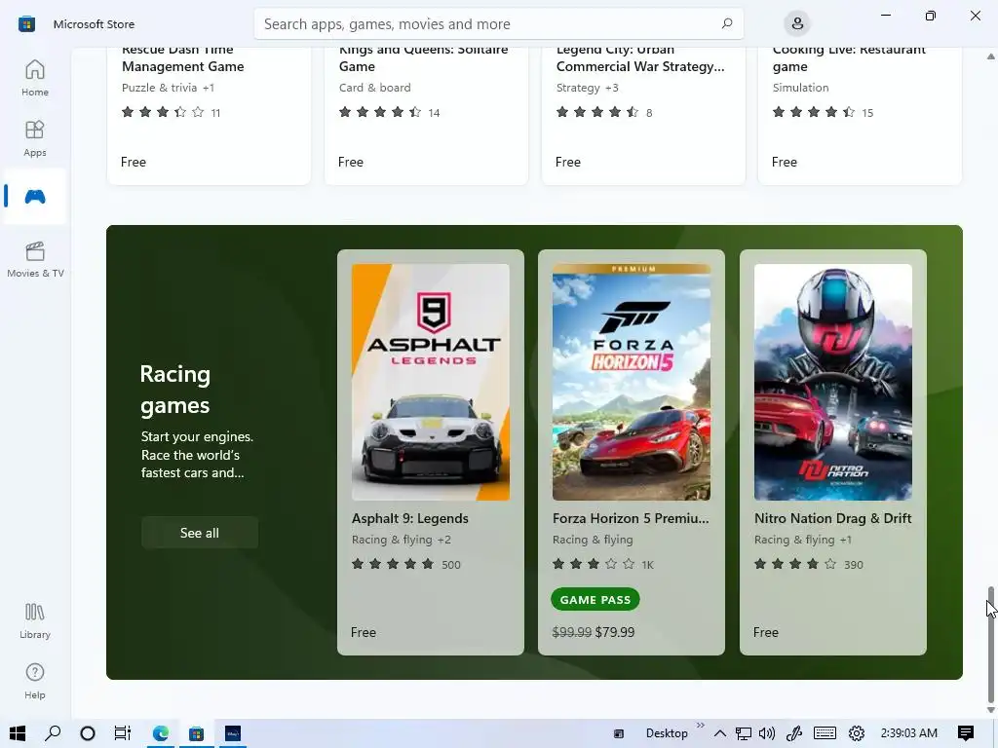Click Nitro Nation rating 390
998x748 pixels.
coord(808,564)
